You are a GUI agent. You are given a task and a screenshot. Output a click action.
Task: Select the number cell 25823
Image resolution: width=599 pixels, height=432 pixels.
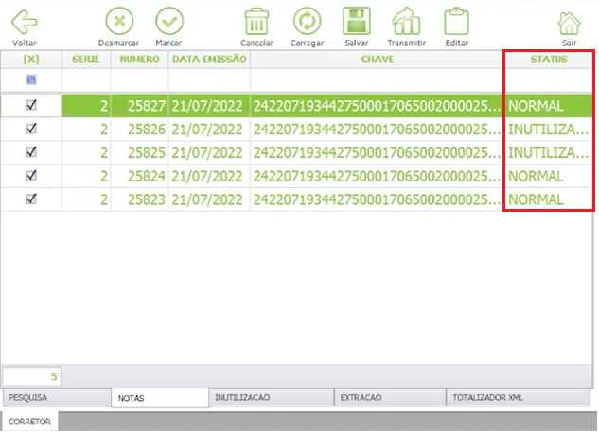coord(139,199)
